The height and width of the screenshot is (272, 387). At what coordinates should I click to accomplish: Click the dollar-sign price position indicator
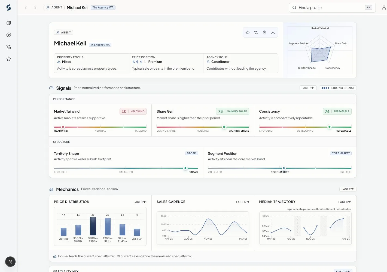pyautogui.click(x=139, y=62)
